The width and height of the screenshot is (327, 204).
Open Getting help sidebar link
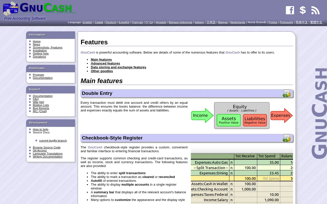41,54
